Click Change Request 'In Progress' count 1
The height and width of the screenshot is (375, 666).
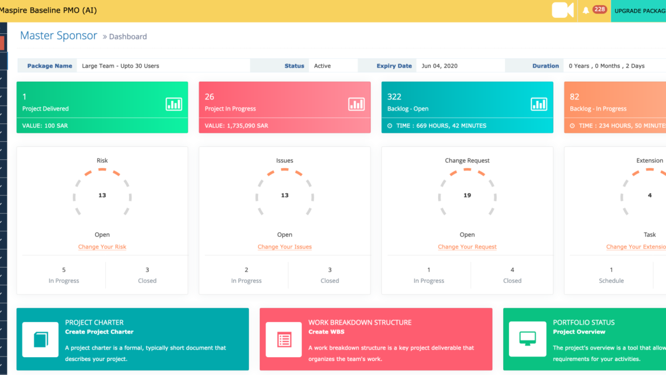(429, 270)
